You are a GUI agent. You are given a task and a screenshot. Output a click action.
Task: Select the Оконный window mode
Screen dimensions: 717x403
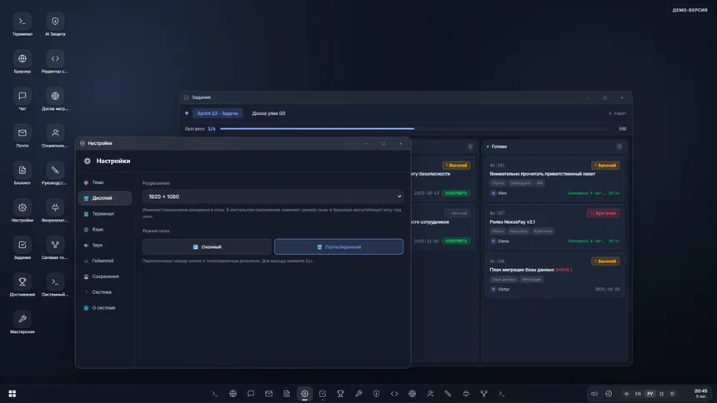click(x=207, y=246)
